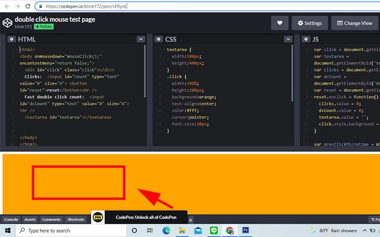Click the HTML editor vertical scrollbar
Screen dimensions: 380x237
coord(145,71)
